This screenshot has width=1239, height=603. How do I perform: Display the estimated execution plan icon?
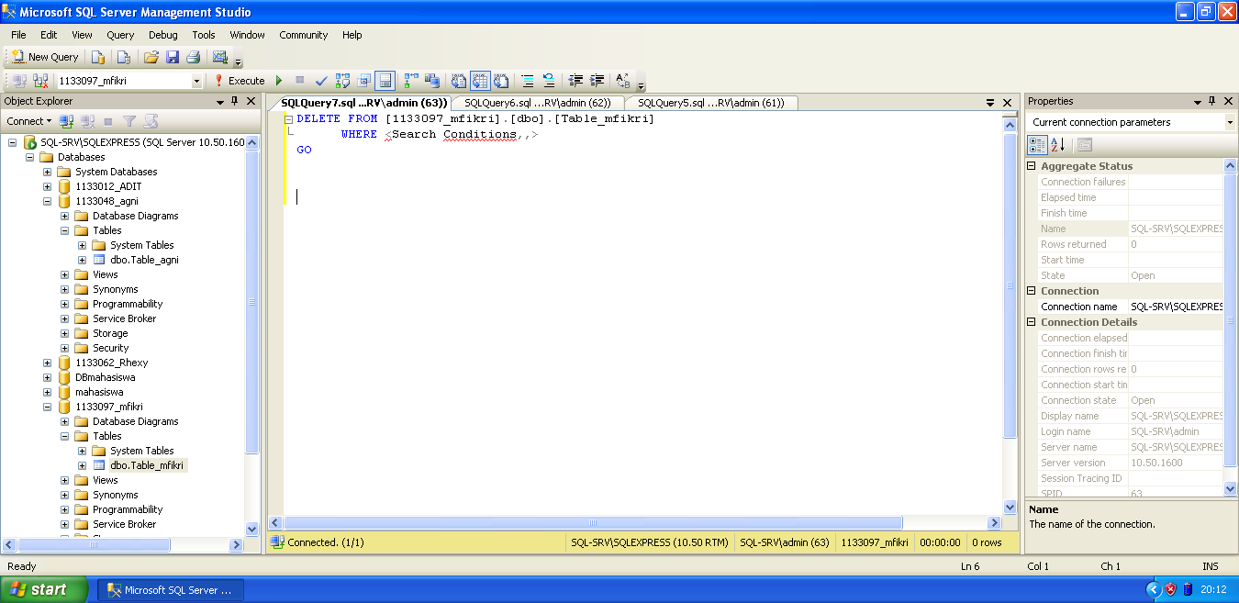[x=343, y=81]
